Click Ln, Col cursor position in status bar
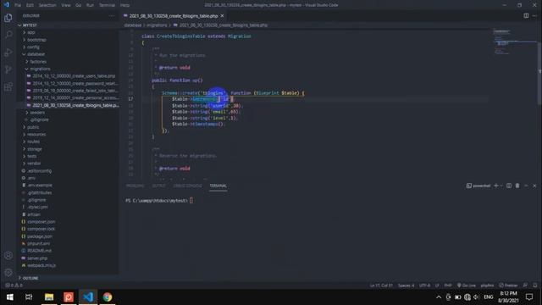 click(381, 286)
